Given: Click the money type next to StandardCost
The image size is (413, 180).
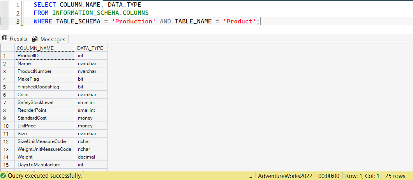Looking at the screenshot, I should point(91,118).
